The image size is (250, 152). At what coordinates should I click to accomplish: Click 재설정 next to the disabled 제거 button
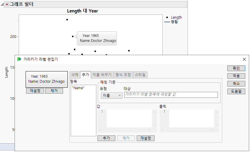pos(146,138)
